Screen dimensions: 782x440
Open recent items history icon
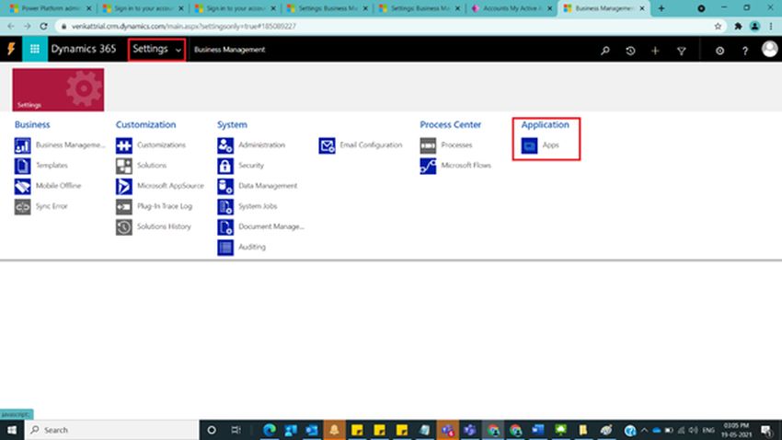[630, 51]
